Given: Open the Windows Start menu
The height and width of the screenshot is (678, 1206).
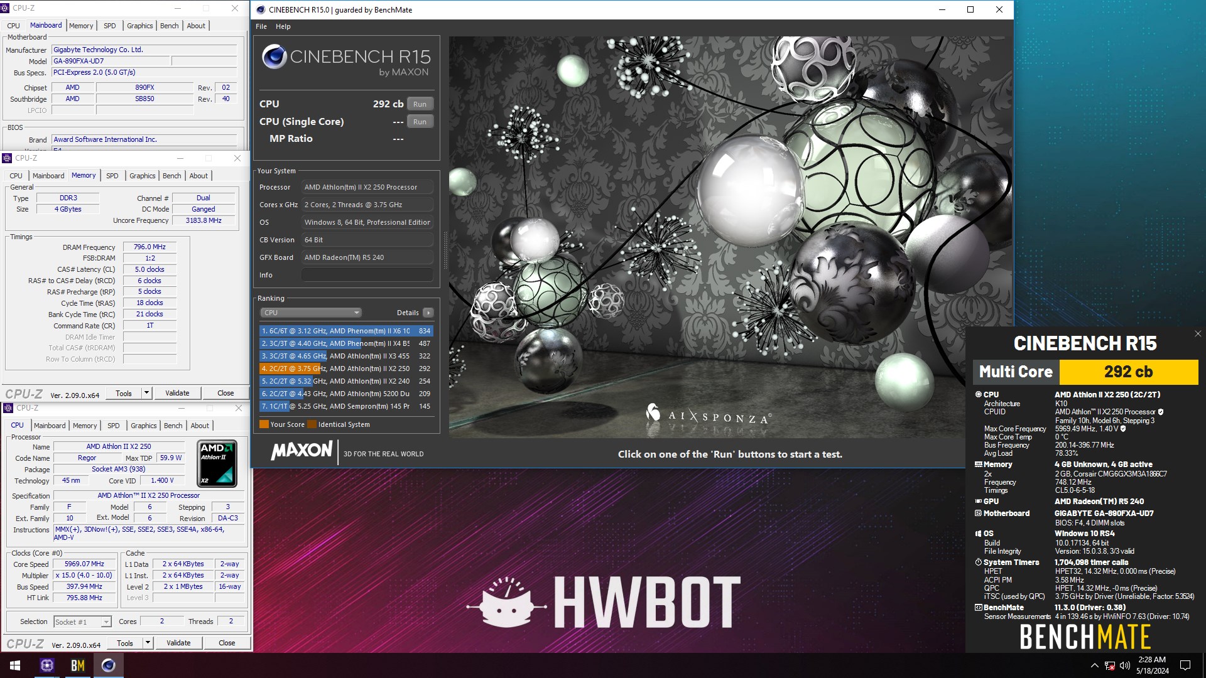Looking at the screenshot, I should (x=15, y=665).
